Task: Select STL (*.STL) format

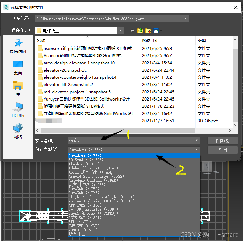Action: [x=134, y=222]
